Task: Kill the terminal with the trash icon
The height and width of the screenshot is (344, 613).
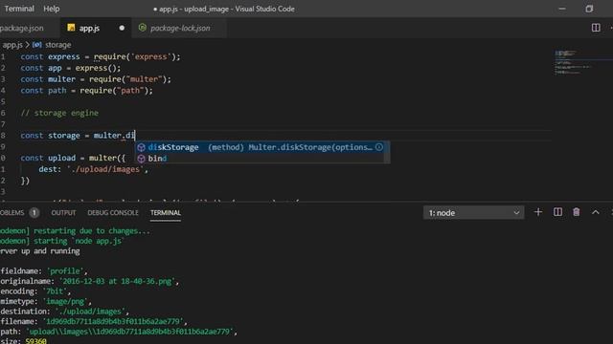Action: click(577, 212)
